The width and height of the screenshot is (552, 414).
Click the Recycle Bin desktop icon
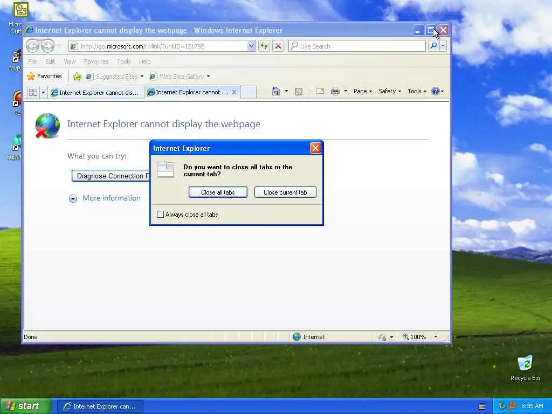(525, 368)
